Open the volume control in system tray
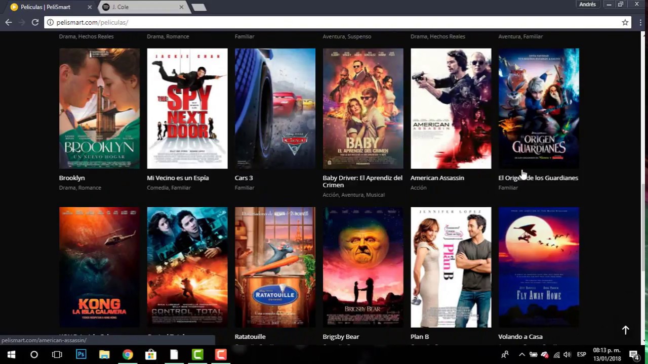This screenshot has width=648, height=364. pos(567,354)
